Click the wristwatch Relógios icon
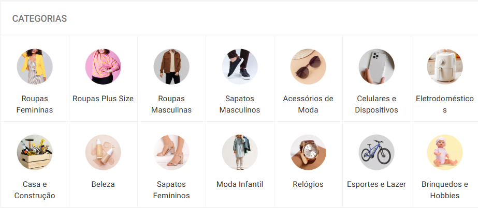Screen dimensions: 478x208 308,152
